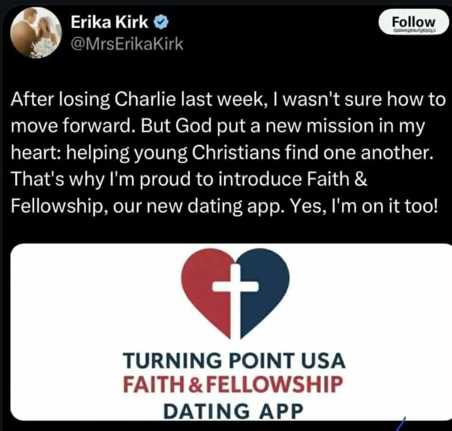
Task: Select the @MrsErikaKirk handle
Action: pos(127,44)
